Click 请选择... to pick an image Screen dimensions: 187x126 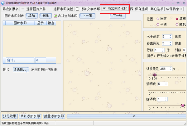(21, 70)
